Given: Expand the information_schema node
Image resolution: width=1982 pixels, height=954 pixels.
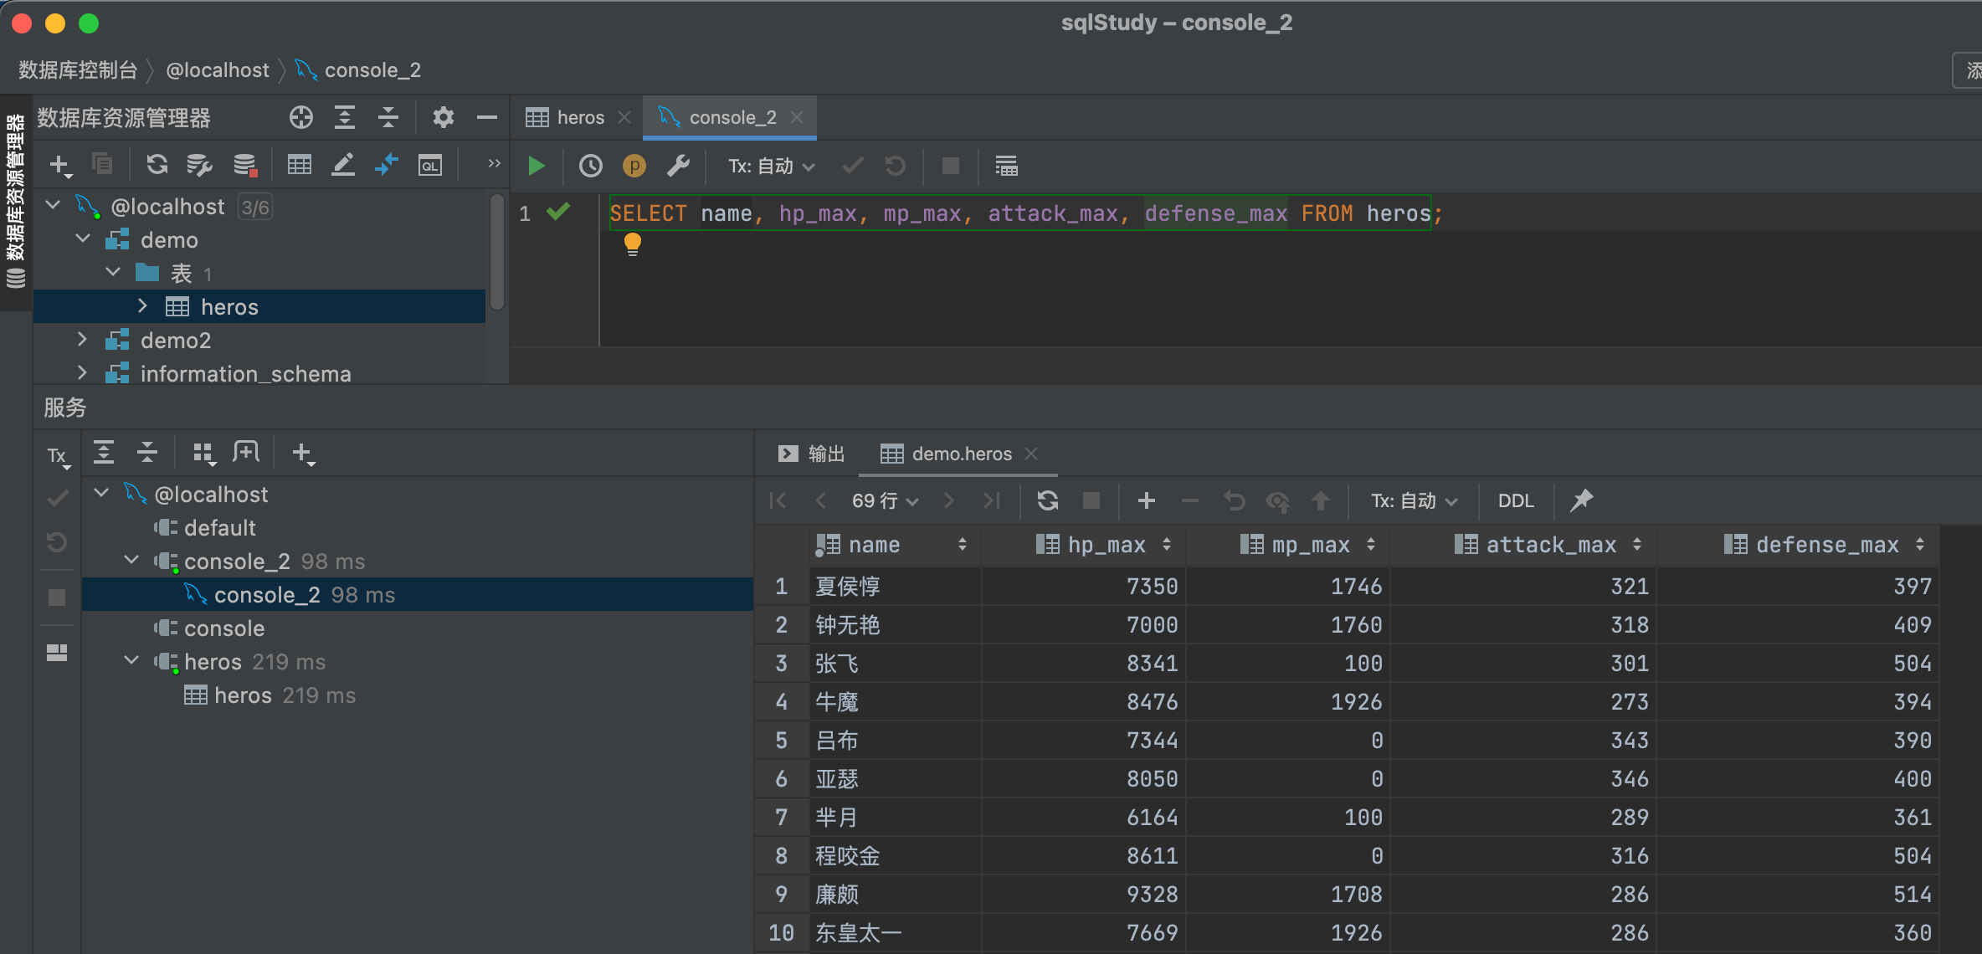Looking at the screenshot, I should pyautogui.click(x=82, y=372).
